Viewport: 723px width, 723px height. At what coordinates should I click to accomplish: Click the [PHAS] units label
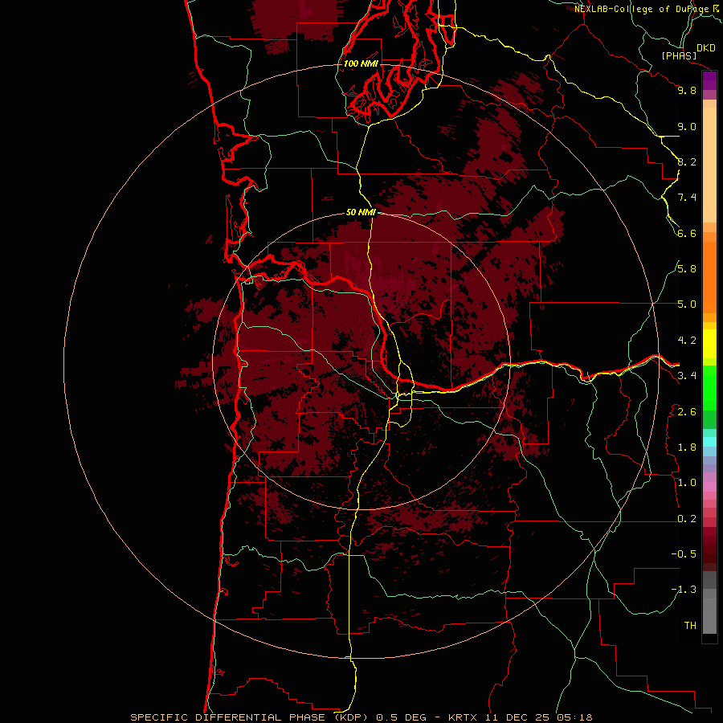pyautogui.click(x=679, y=55)
